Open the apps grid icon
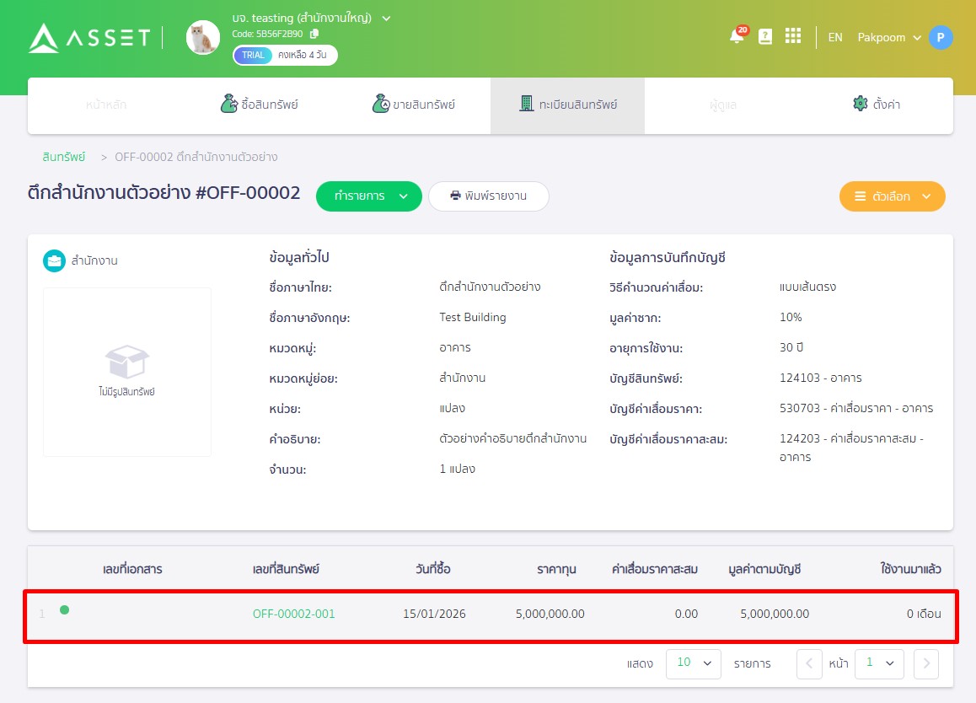The height and width of the screenshot is (703, 976). coord(791,37)
